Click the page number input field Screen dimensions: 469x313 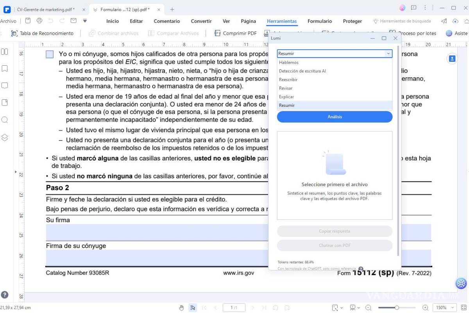(234, 308)
